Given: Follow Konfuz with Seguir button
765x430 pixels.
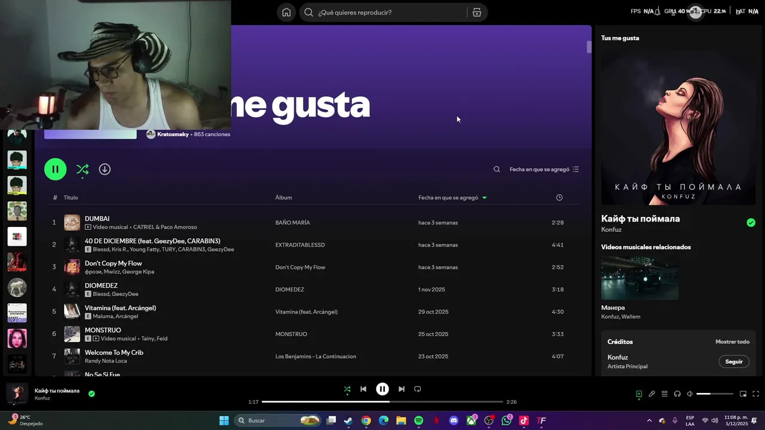Looking at the screenshot, I should [733, 361].
